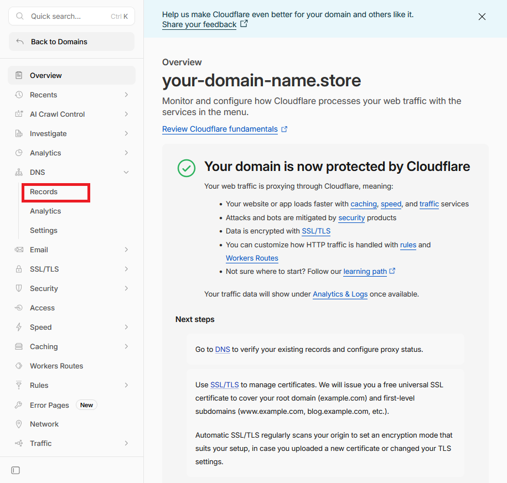
Task: Click the SSL/TLS padlock icon
Action: [19, 269]
